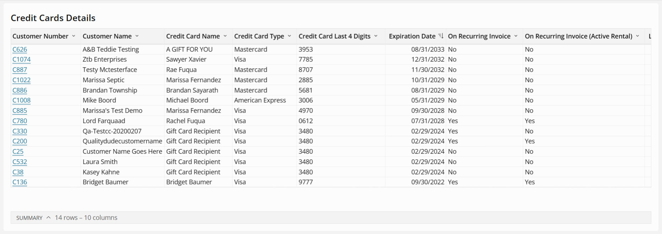Screen dimensions: 662x234
Task: Open customer link C626
Action: coord(20,49)
